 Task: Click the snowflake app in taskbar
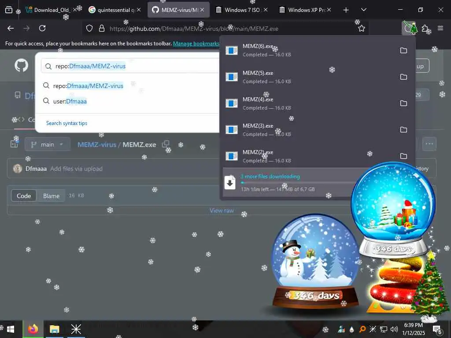point(76,329)
